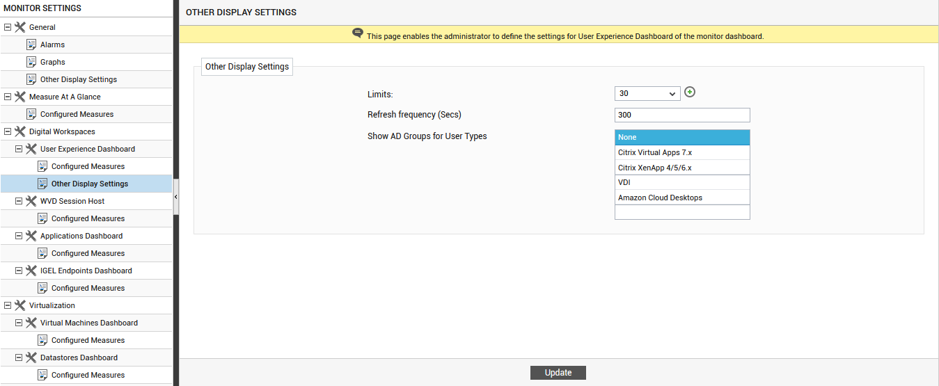The width and height of the screenshot is (939, 386).
Task: Click the speech bubble icon in yellow banner
Action: [358, 33]
